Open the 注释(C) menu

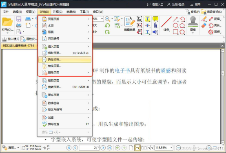[58, 12]
